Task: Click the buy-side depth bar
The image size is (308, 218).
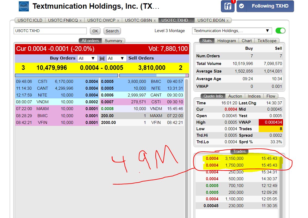Action: [x=67, y=75]
